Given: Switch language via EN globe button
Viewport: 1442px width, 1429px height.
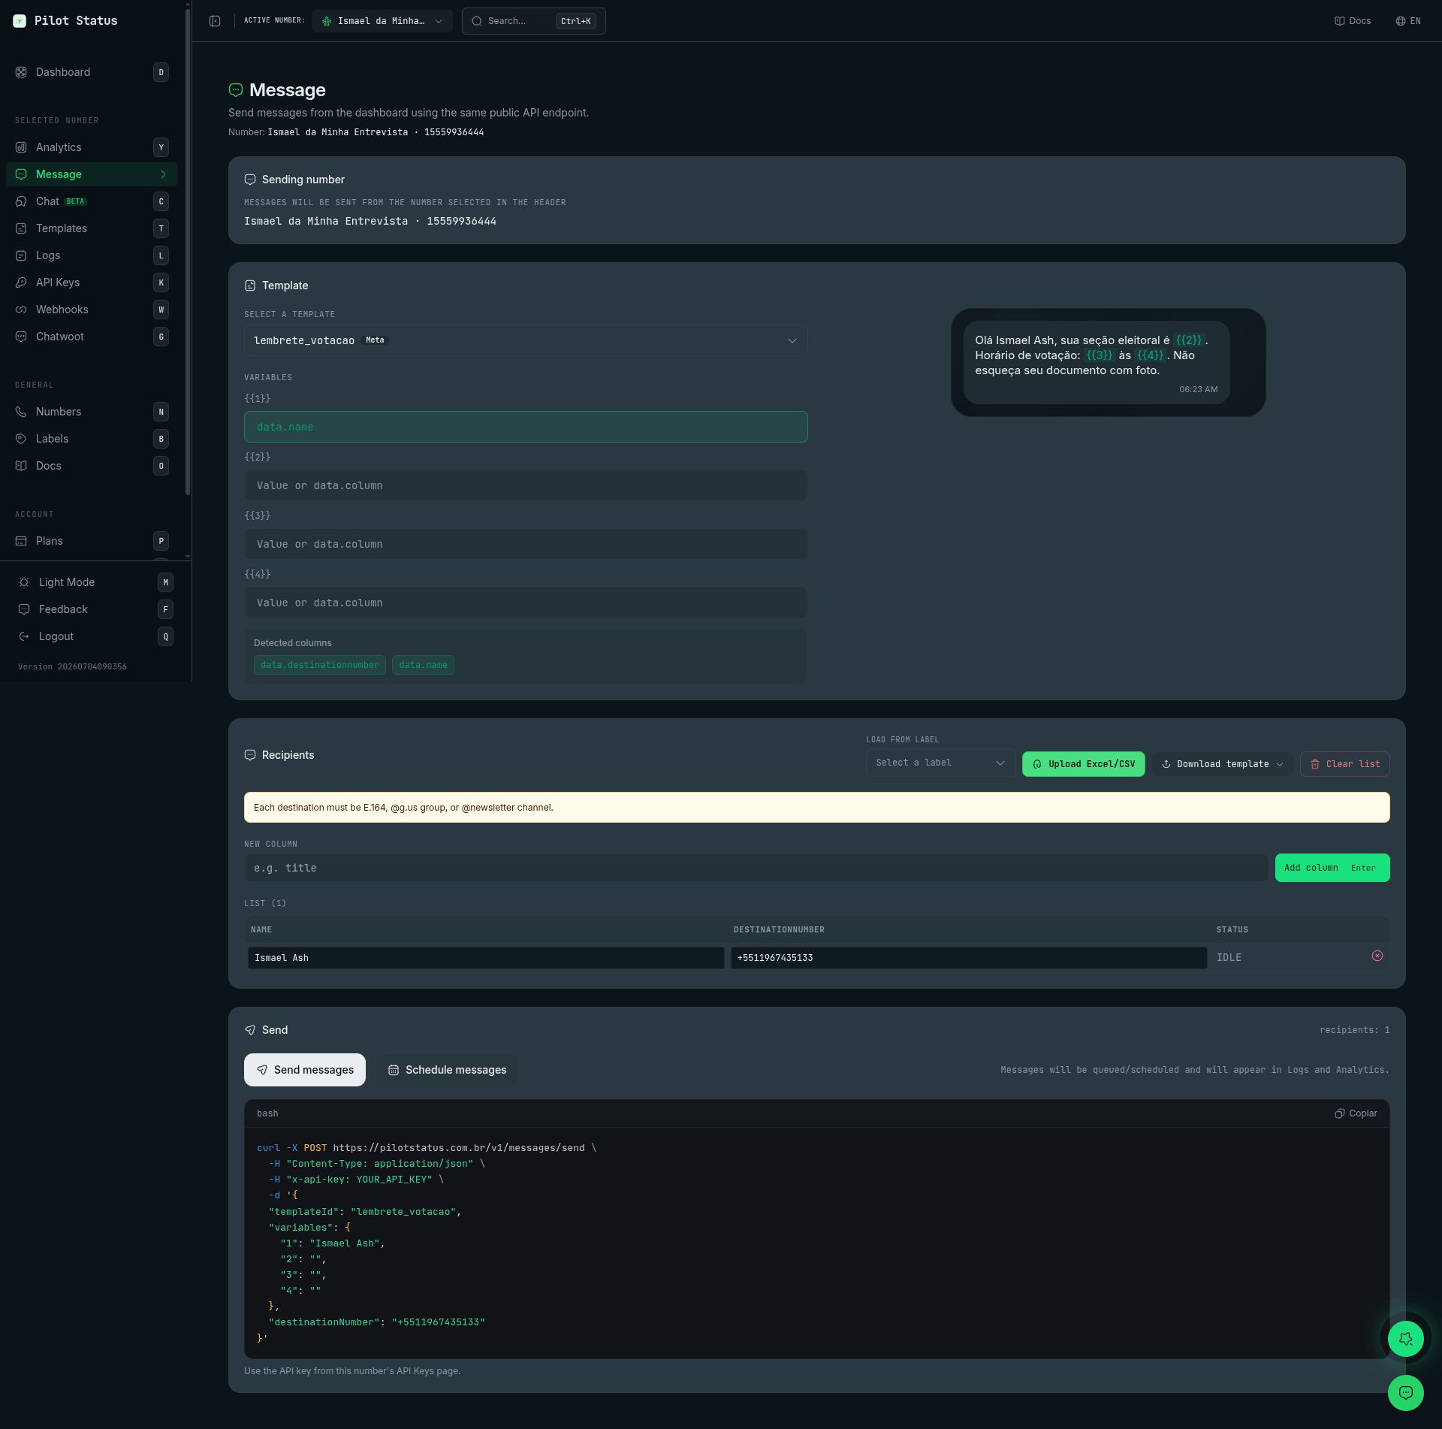Looking at the screenshot, I should (x=1408, y=21).
